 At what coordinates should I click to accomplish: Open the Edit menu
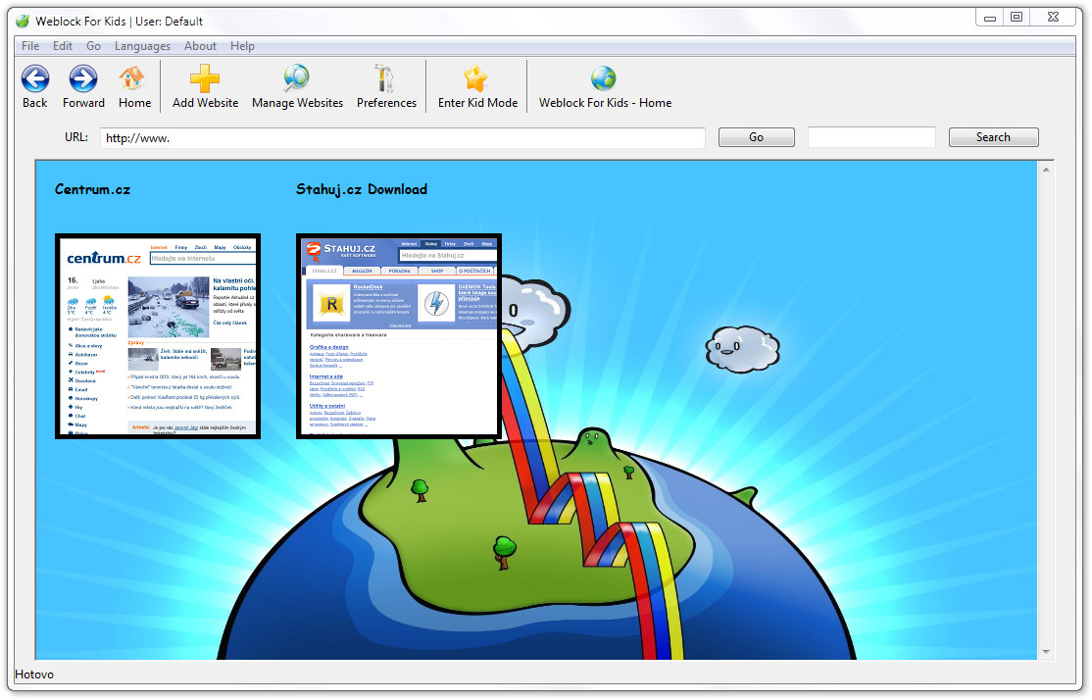click(x=63, y=46)
